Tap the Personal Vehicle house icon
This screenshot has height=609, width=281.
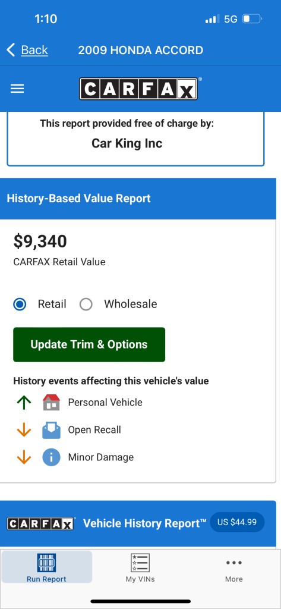[51, 403]
